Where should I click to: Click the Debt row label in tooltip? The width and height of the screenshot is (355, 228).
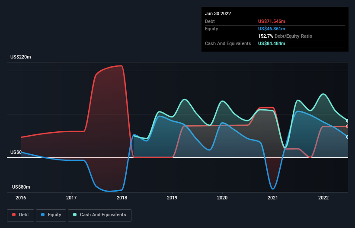coord(210,21)
